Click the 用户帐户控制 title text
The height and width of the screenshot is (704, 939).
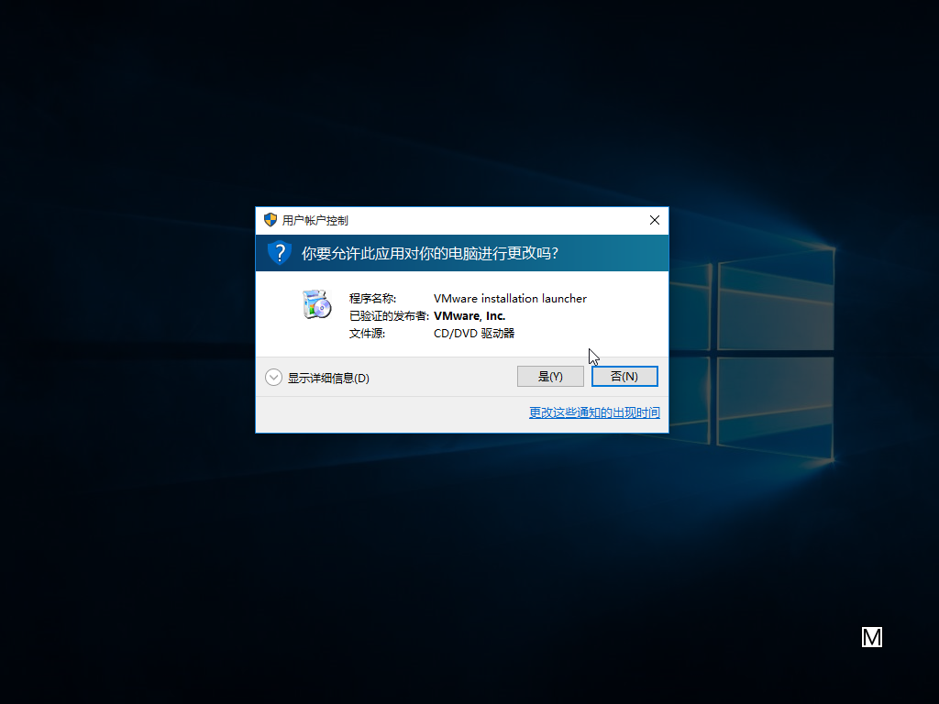315,220
